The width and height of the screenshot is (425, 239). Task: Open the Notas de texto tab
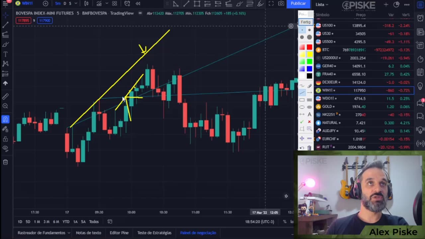[88, 233]
